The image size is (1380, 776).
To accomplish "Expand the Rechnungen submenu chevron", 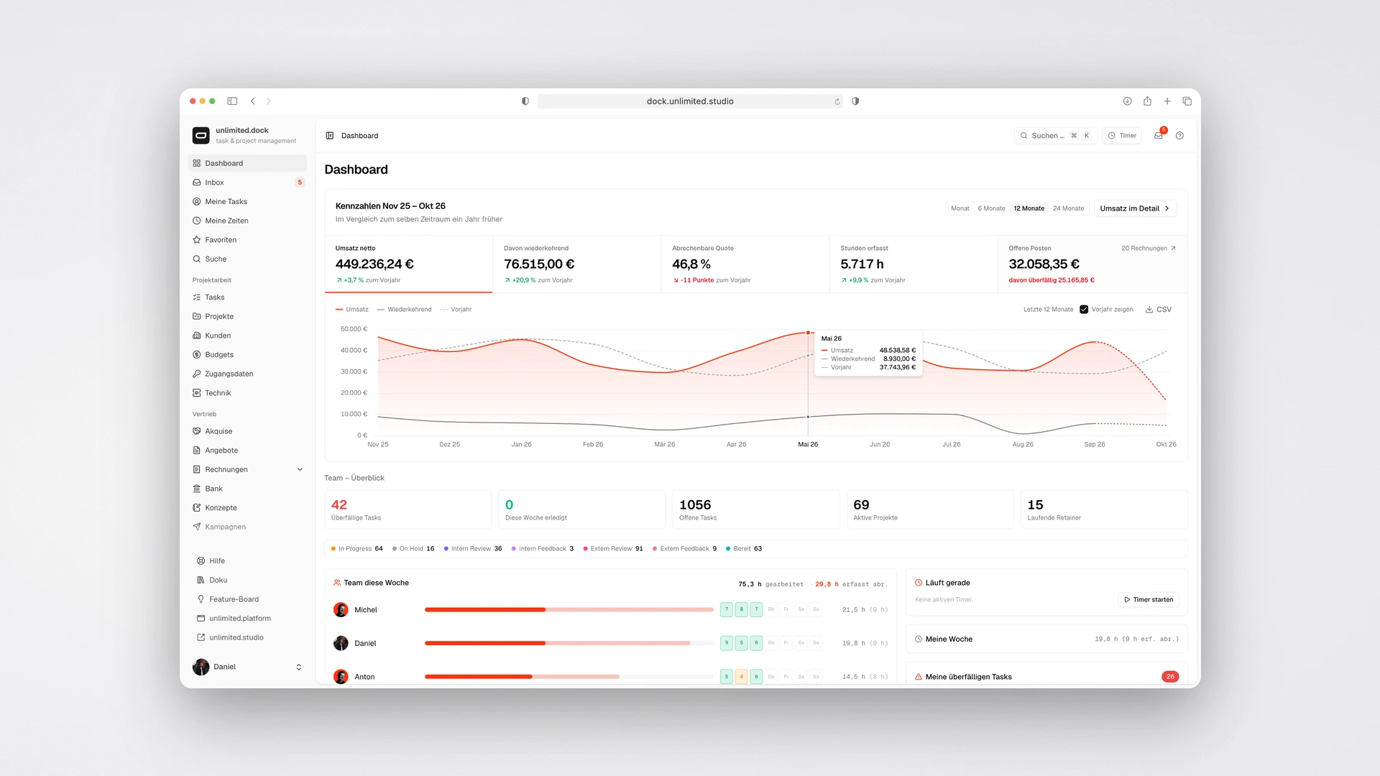I will (300, 470).
